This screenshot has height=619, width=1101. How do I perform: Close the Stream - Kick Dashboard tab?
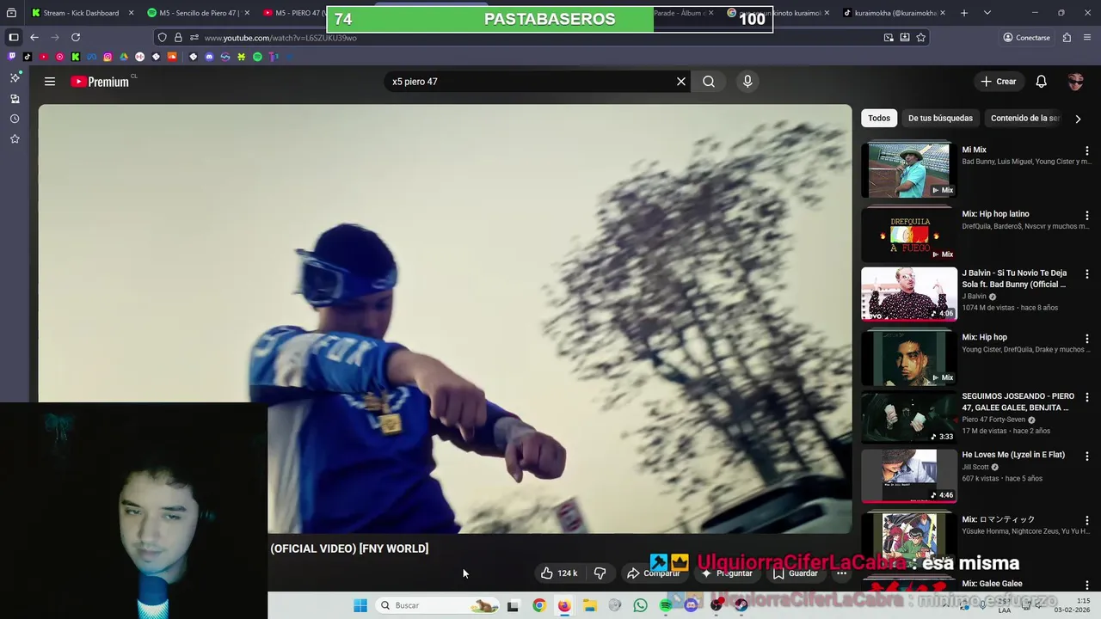131,13
